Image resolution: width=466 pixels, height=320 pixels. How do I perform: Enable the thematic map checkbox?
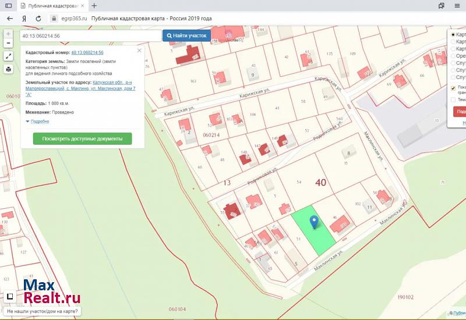tap(453, 99)
